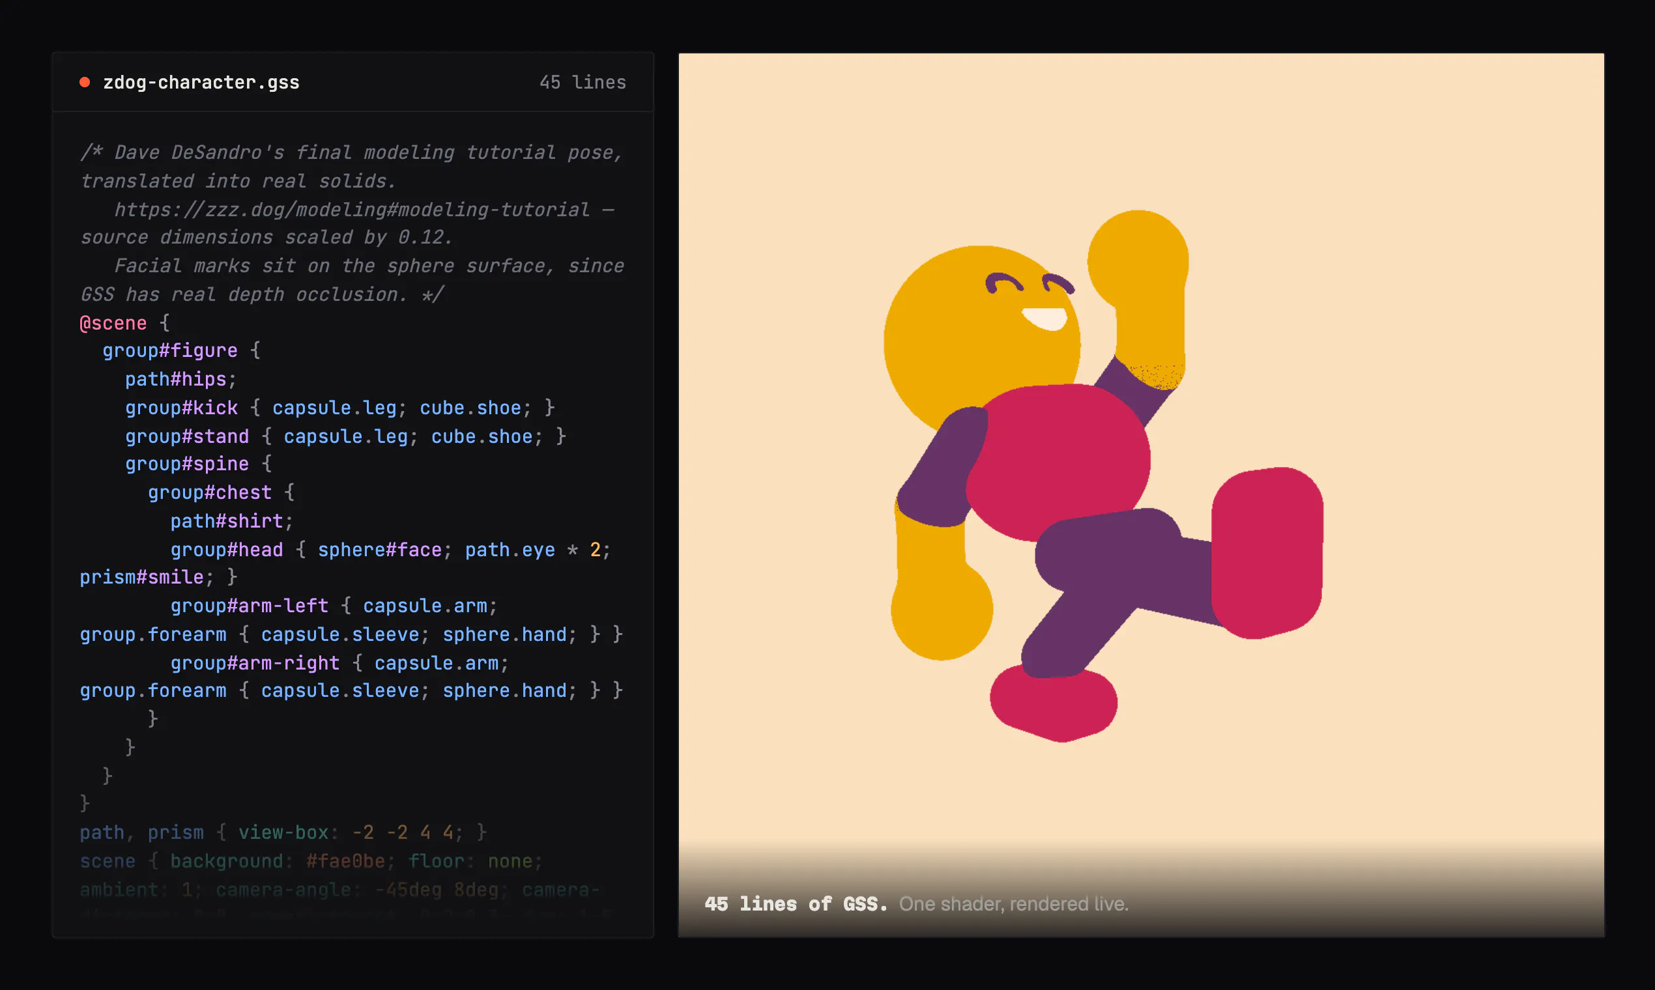1655x990 pixels.
Task: Click the group#arm-left selector
Action: point(249,606)
